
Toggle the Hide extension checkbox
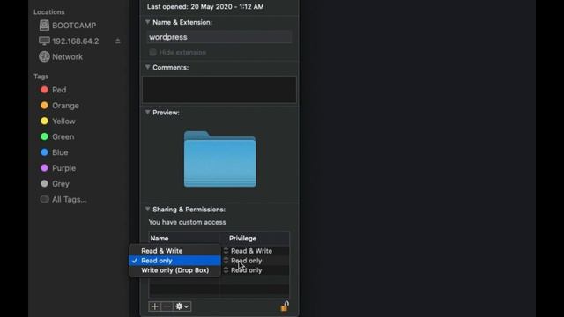[x=152, y=53]
